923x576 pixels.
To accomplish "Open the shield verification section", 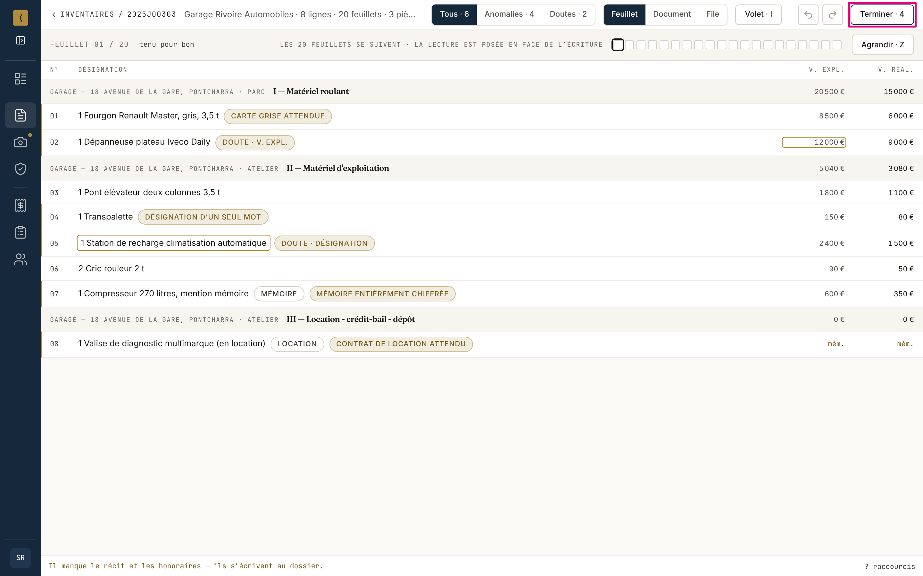I will coord(21,169).
